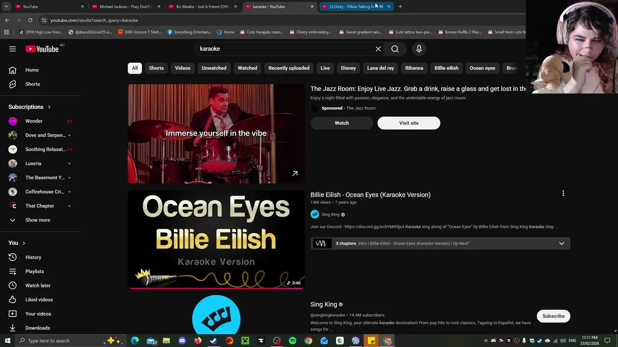Select the All filter chip
Screen dimensions: 618x347
135,68
